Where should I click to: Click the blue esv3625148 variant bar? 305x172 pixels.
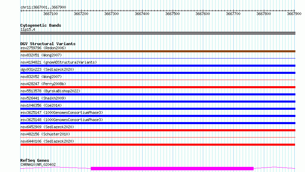point(158,123)
